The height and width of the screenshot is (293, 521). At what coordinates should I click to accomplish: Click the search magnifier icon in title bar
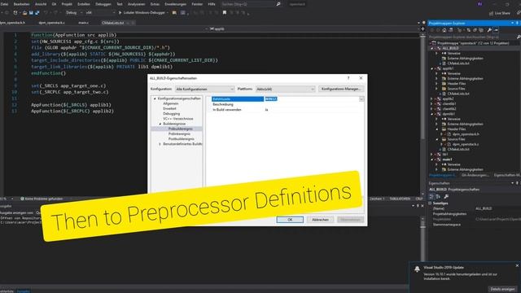pyautogui.click(x=278, y=4)
